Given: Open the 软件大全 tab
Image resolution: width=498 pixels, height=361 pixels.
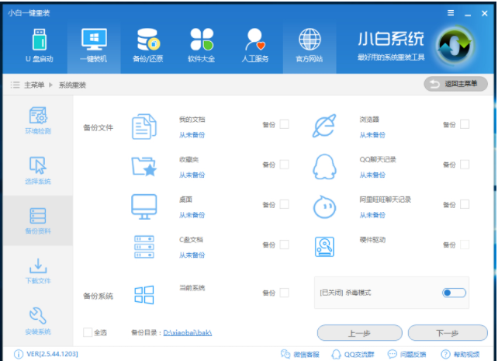Looking at the screenshot, I should pyautogui.click(x=202, y=46).
